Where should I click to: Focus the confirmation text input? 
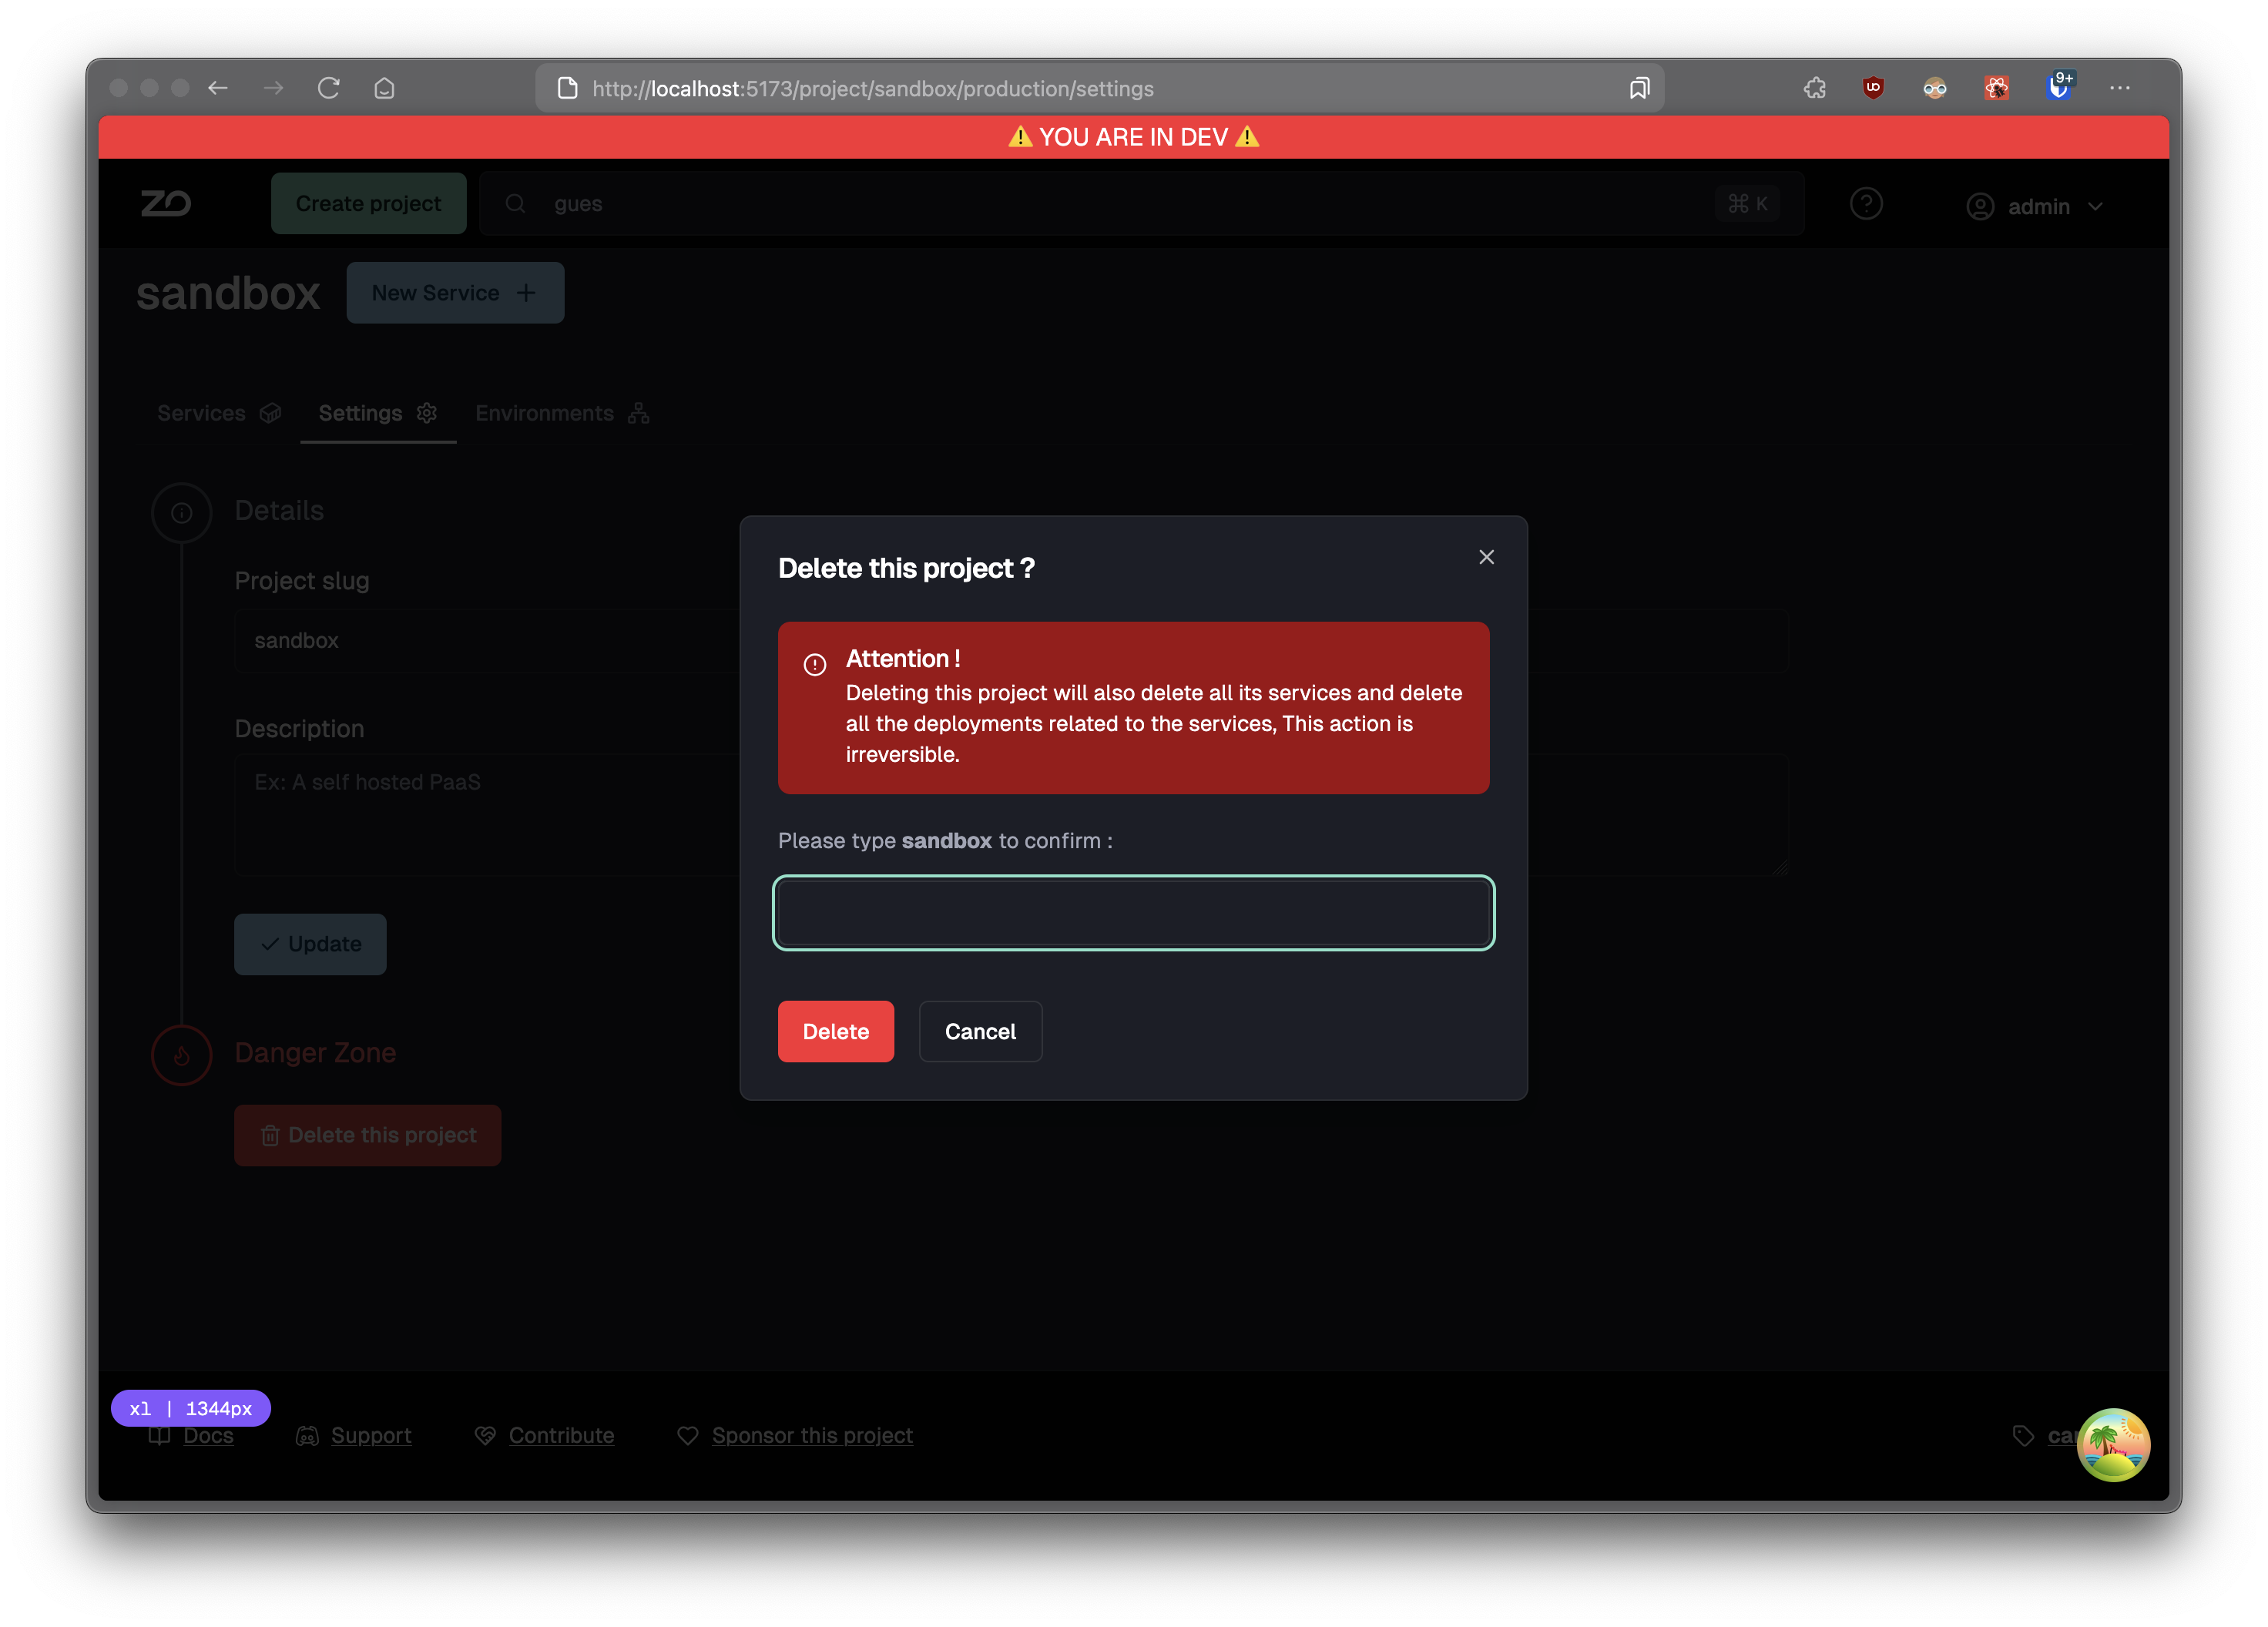point(1133,913)
